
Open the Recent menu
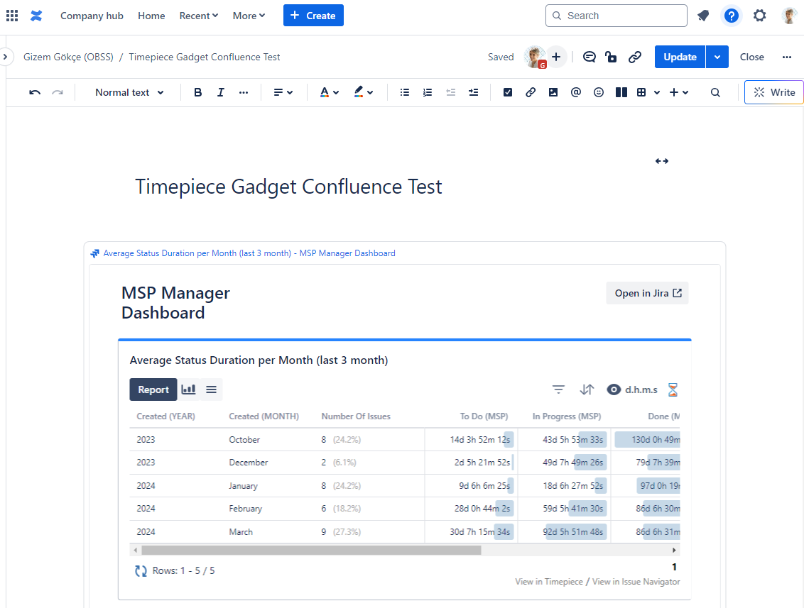[199, 16]
